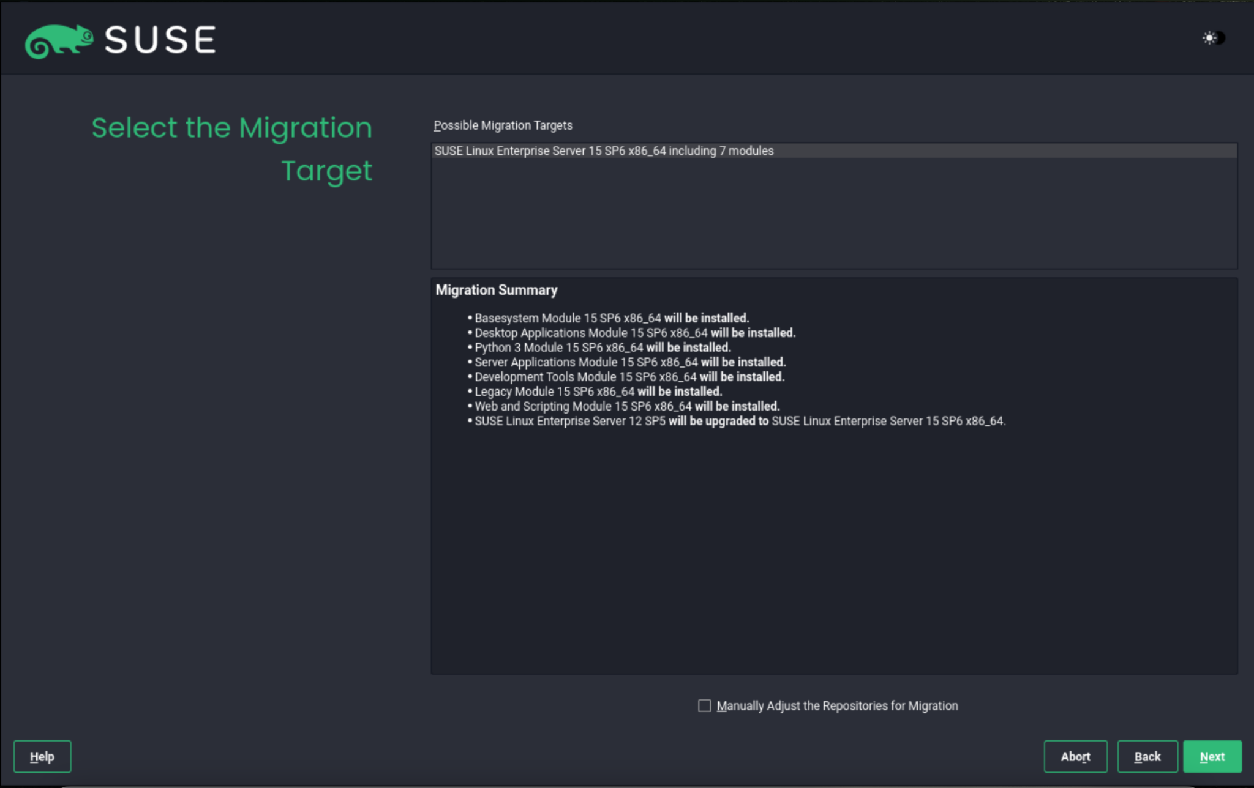Go back with the Back button
The height and width of the screenshot is (788, 1254).
click(x=1147, y=756)
